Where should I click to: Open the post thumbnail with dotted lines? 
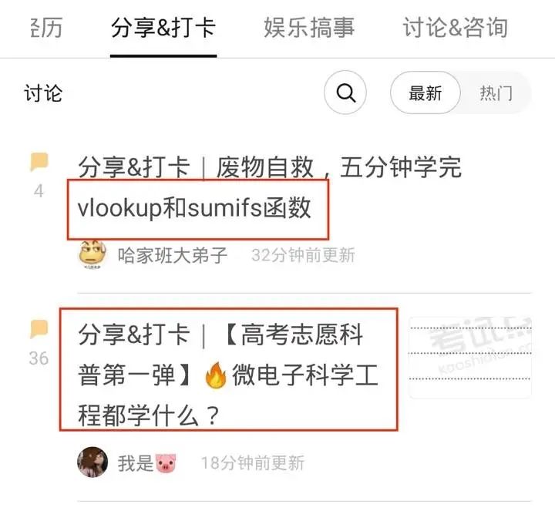tap(470, 358)
